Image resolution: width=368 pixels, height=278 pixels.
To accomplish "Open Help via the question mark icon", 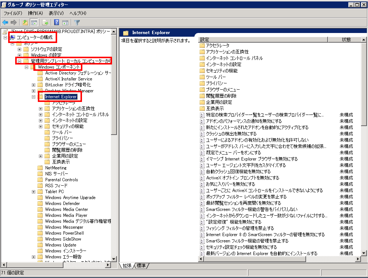I will tap(57, 22).
